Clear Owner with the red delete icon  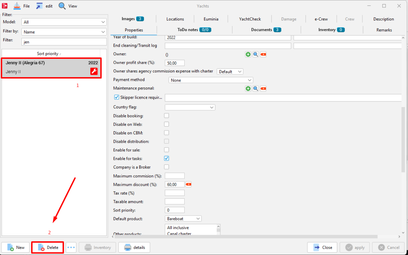(x=263, y=54)
